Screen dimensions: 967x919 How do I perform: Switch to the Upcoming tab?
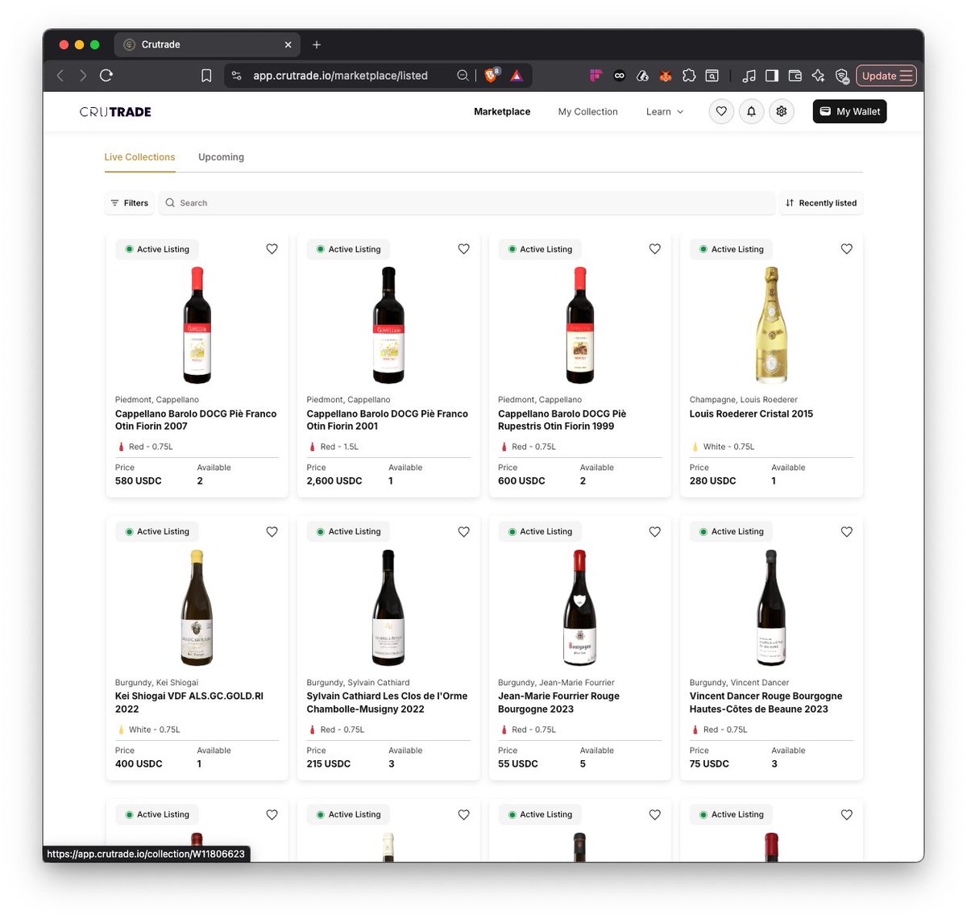(x=221, y=157)
